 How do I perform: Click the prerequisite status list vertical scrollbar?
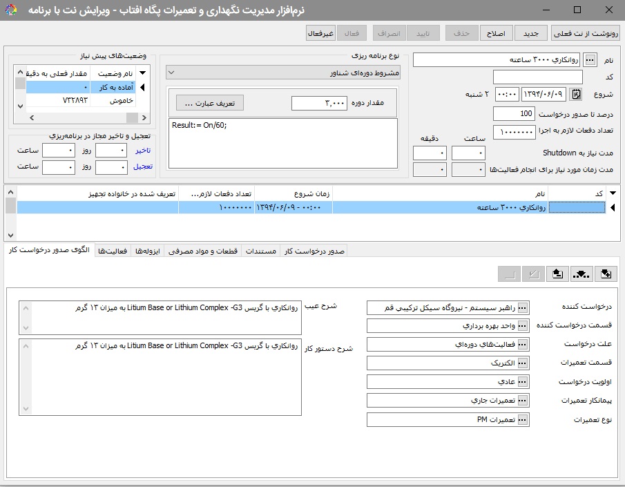click(19, 87)
